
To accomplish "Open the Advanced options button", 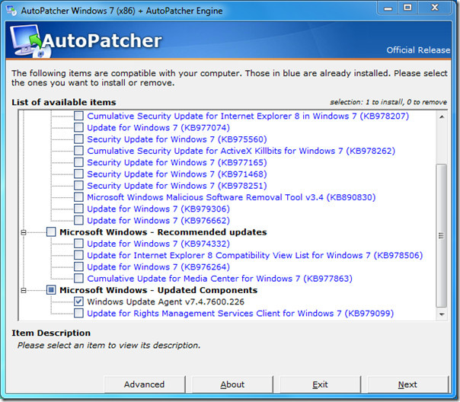I will [145, 384].
